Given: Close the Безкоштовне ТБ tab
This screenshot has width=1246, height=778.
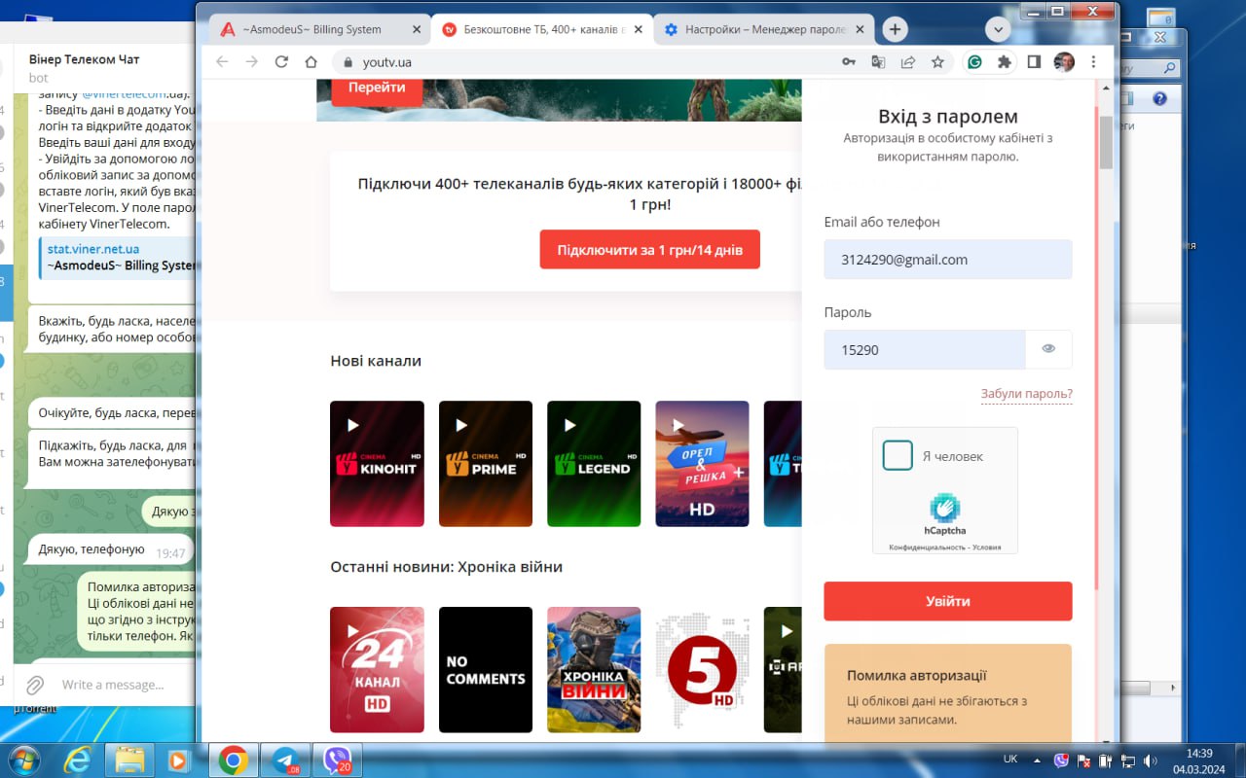Looking at the screenshot, I should coord(637,29).
